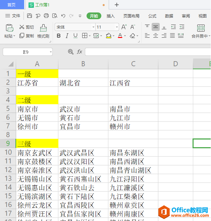Screen dimensions: 211x221
Task: Click the Paste icon
Action: click(9, 28)
